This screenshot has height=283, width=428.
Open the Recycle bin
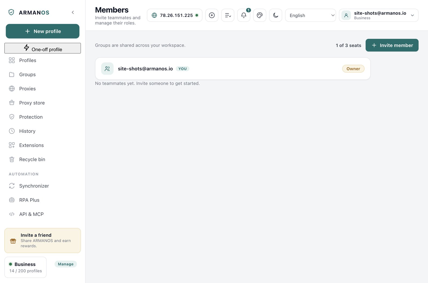pos(43,160)
